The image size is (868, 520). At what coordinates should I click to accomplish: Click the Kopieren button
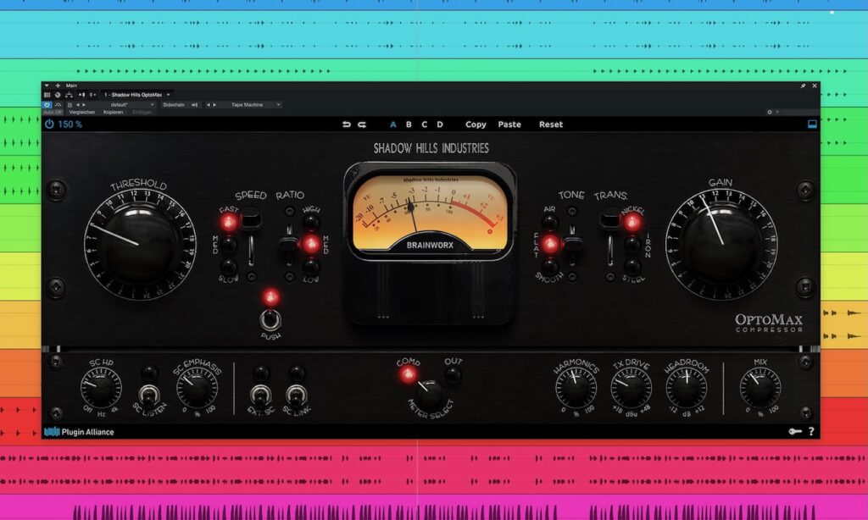113,113
